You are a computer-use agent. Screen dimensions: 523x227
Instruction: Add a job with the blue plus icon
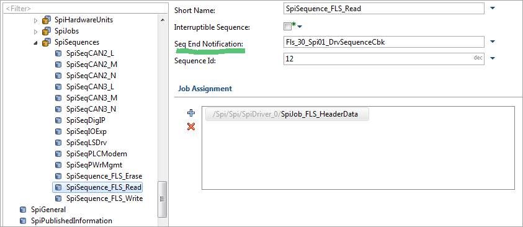click(191, 113)
